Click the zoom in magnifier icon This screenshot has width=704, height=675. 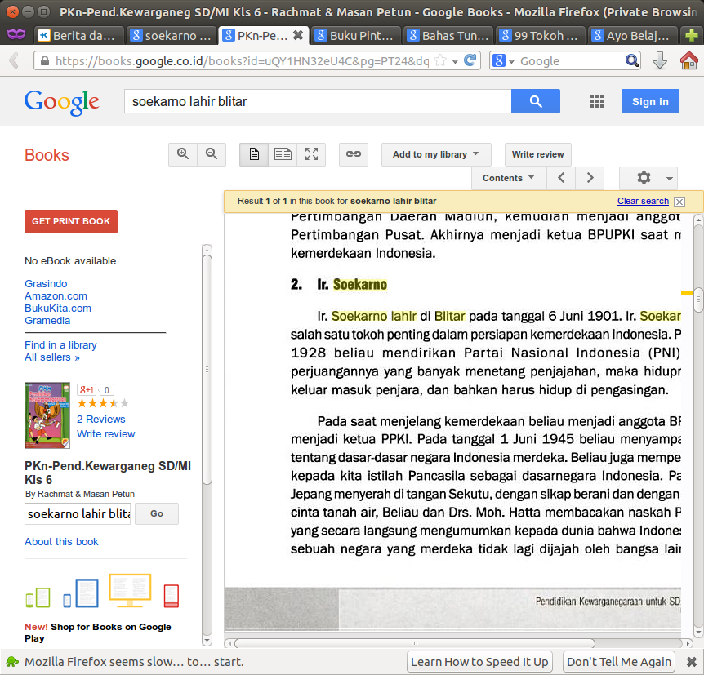pyautogui.click(x=183, y=154)
